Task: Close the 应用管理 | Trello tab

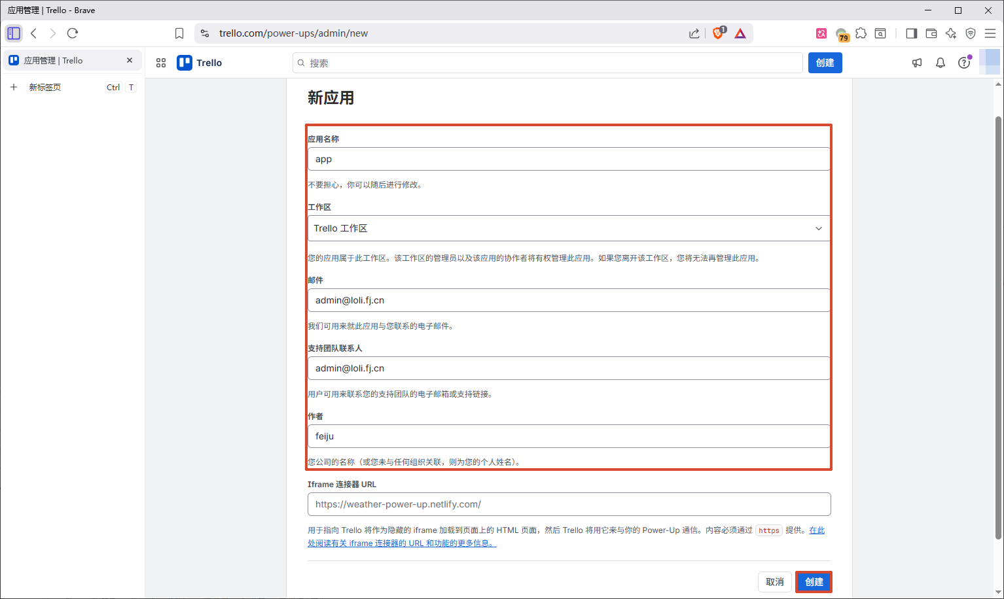Action: 130,60
